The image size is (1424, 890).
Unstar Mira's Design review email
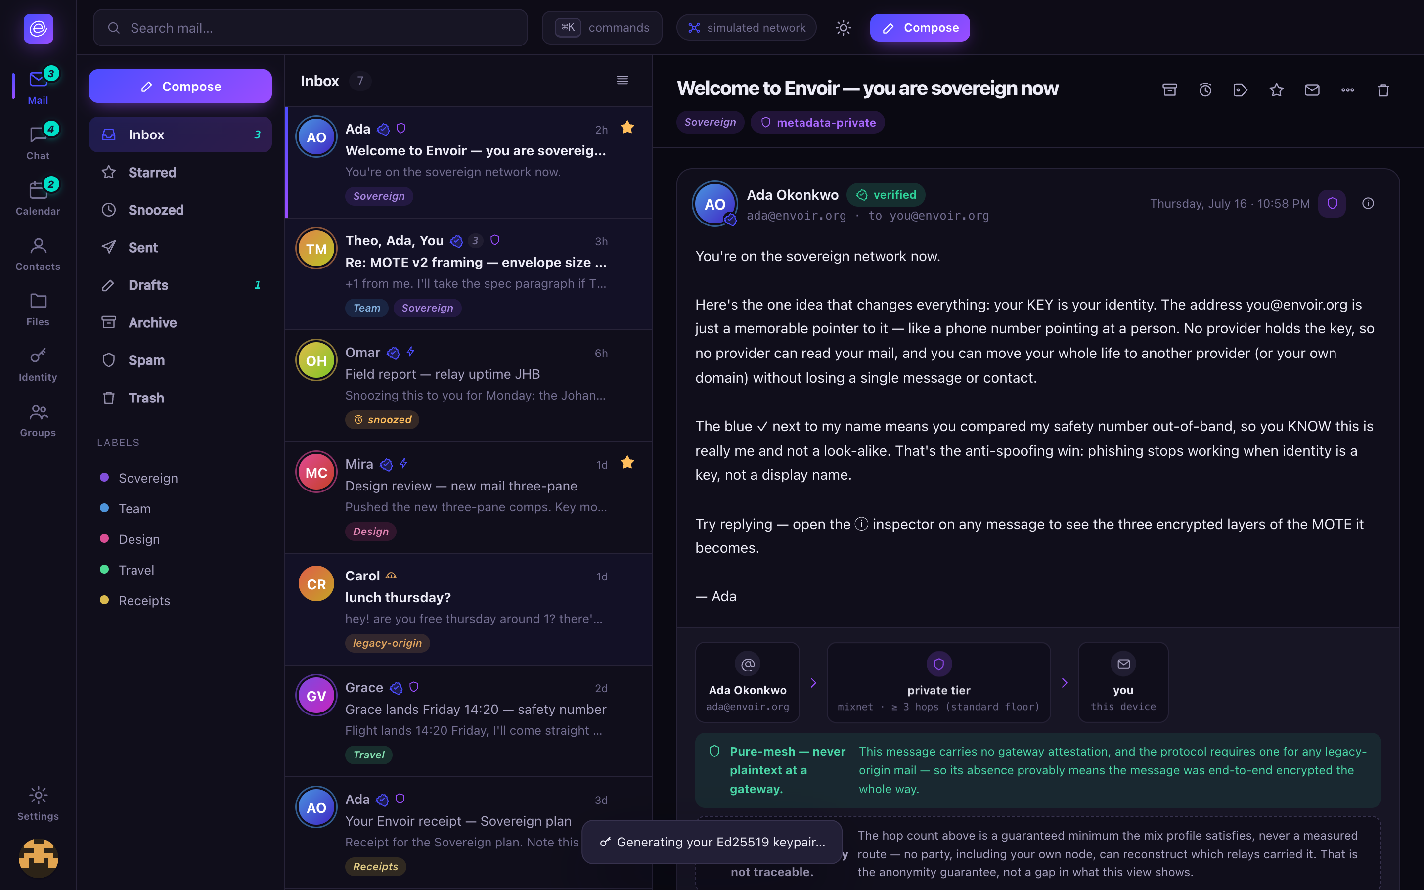tap(627, 463)
